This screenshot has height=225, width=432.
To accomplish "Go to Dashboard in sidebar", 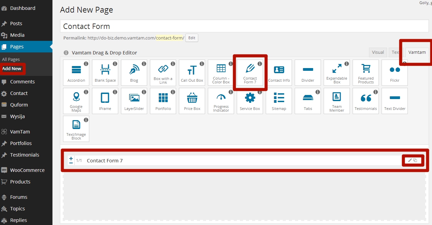I will click(x=26, y=8).
